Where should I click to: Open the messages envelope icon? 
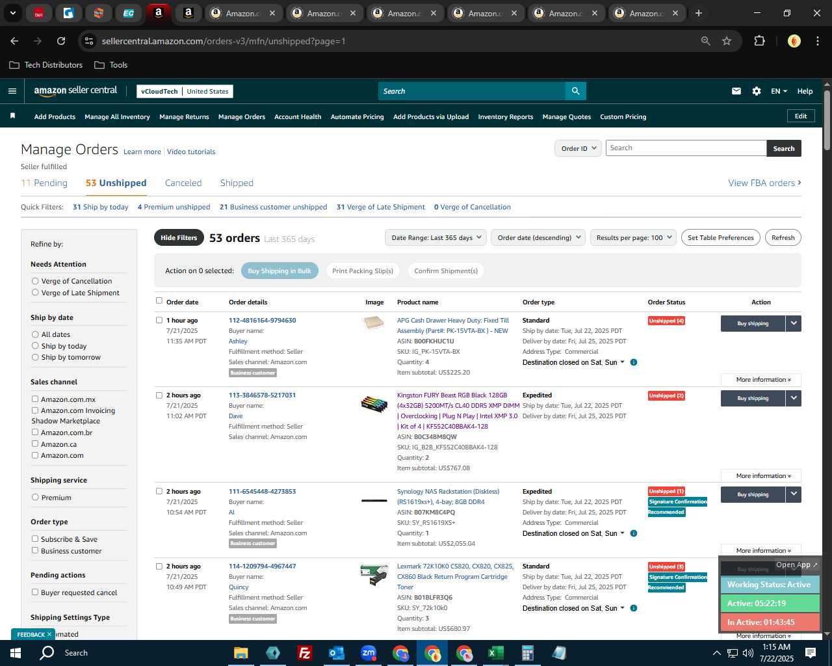(736, 91)
